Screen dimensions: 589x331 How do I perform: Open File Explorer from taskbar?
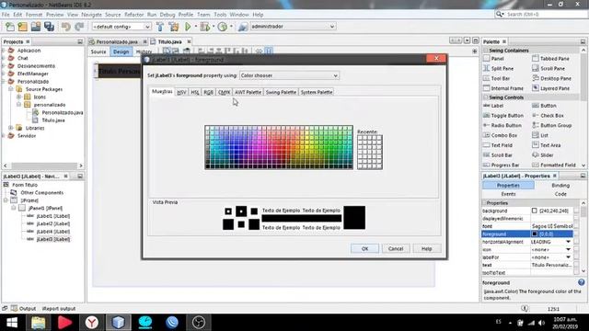coord(39,323)
